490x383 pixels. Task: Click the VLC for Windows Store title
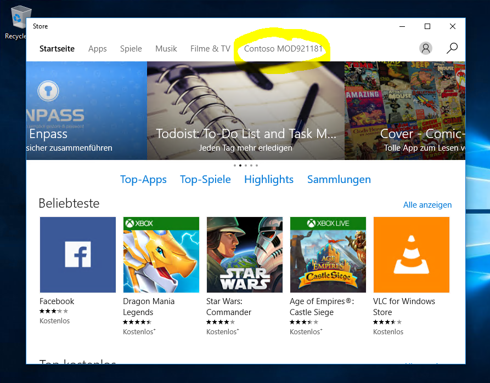[x=404, y=306]
